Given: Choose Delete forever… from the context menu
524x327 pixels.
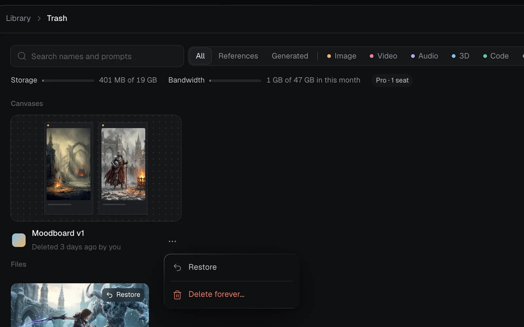Looking at the screenshot, I should pyautogui.click(x=232, y=294).
